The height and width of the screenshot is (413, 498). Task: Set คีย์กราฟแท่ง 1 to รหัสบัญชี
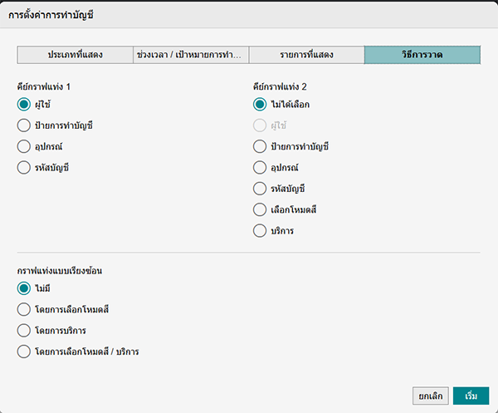pos(24,168)
